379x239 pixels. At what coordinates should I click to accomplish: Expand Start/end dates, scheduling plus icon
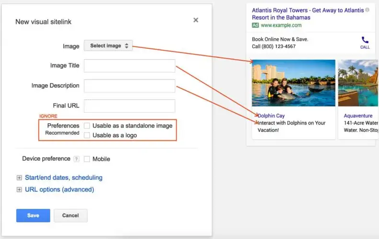click(19, 178)
